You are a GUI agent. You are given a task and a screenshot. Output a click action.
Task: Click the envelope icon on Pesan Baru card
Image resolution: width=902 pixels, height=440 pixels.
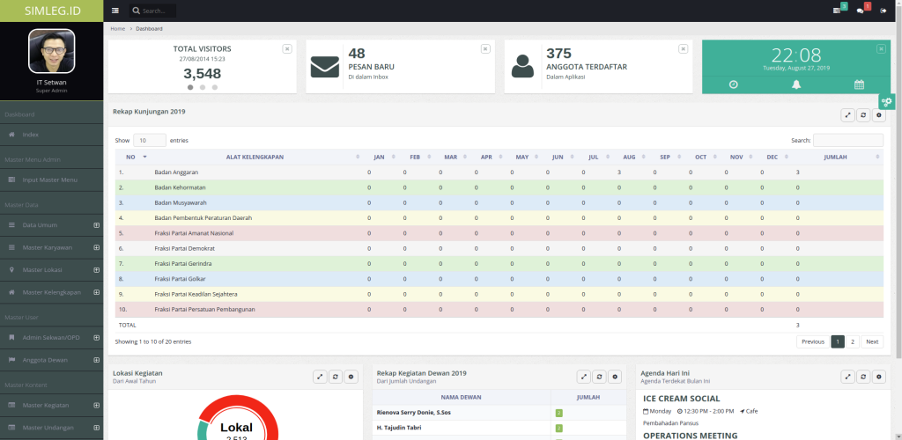tap(325, 67)
